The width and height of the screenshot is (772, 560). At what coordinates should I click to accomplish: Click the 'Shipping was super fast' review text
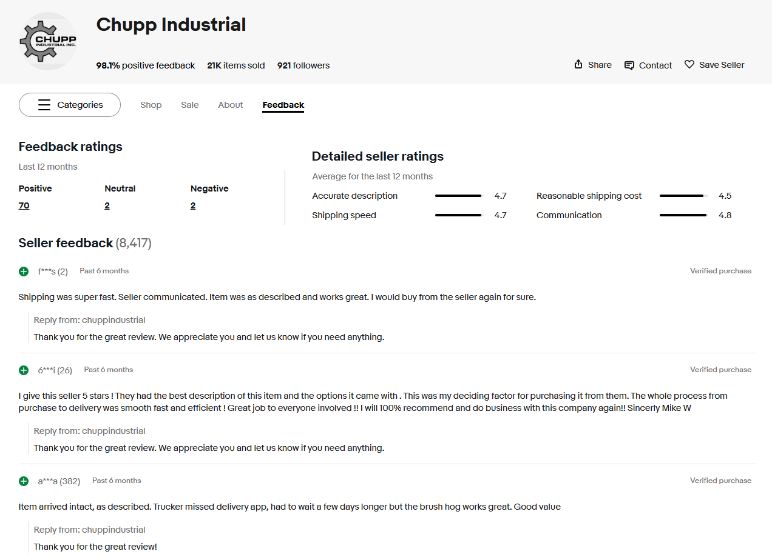[277, 297]
